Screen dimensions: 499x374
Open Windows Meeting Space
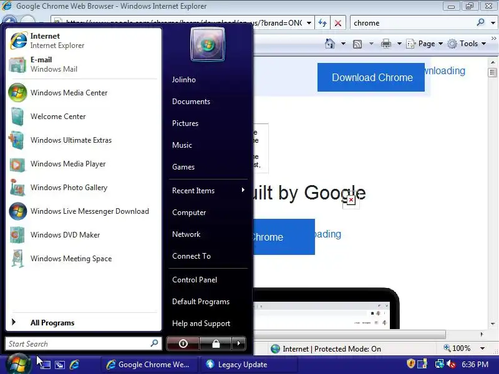tap(84, 259)
